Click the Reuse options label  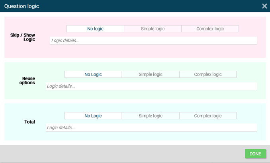coord(27,81)
